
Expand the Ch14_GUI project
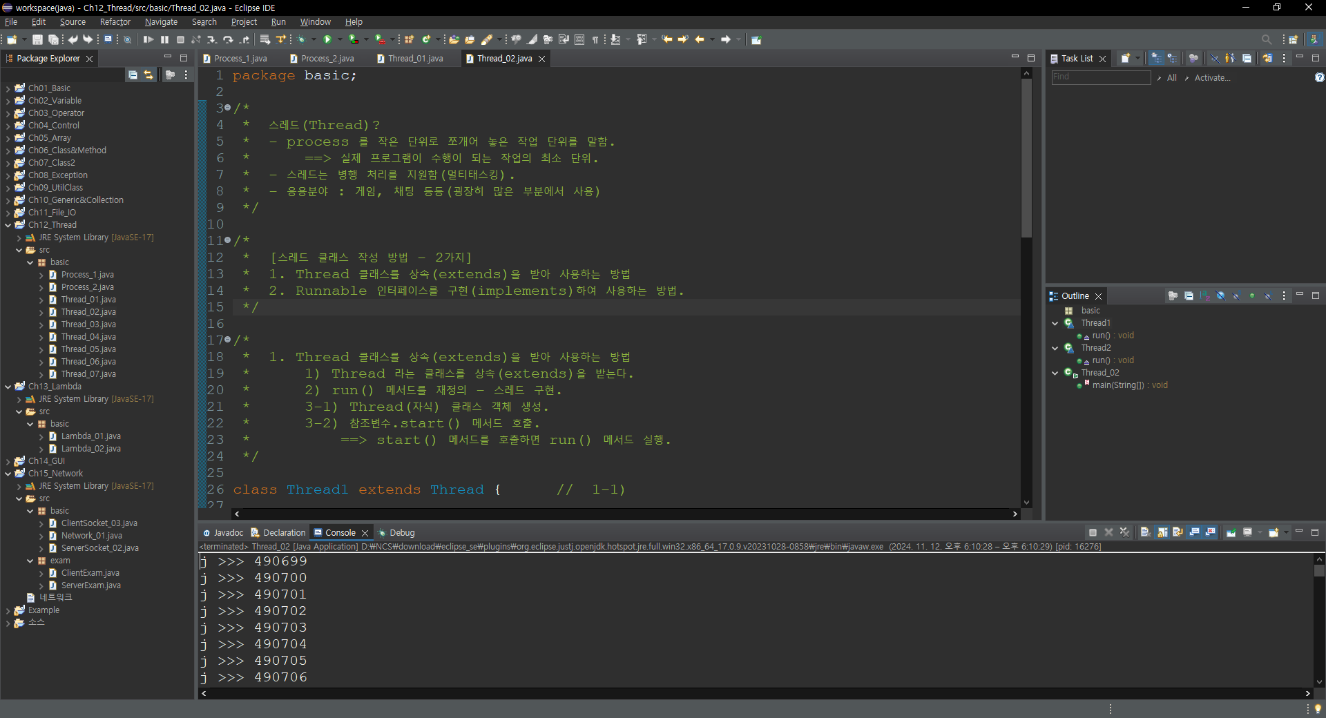tap(8, 461)
